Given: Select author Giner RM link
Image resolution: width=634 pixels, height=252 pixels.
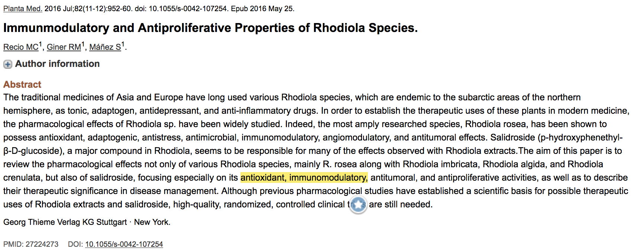Looking at the screenshot, I should point(64,47).
